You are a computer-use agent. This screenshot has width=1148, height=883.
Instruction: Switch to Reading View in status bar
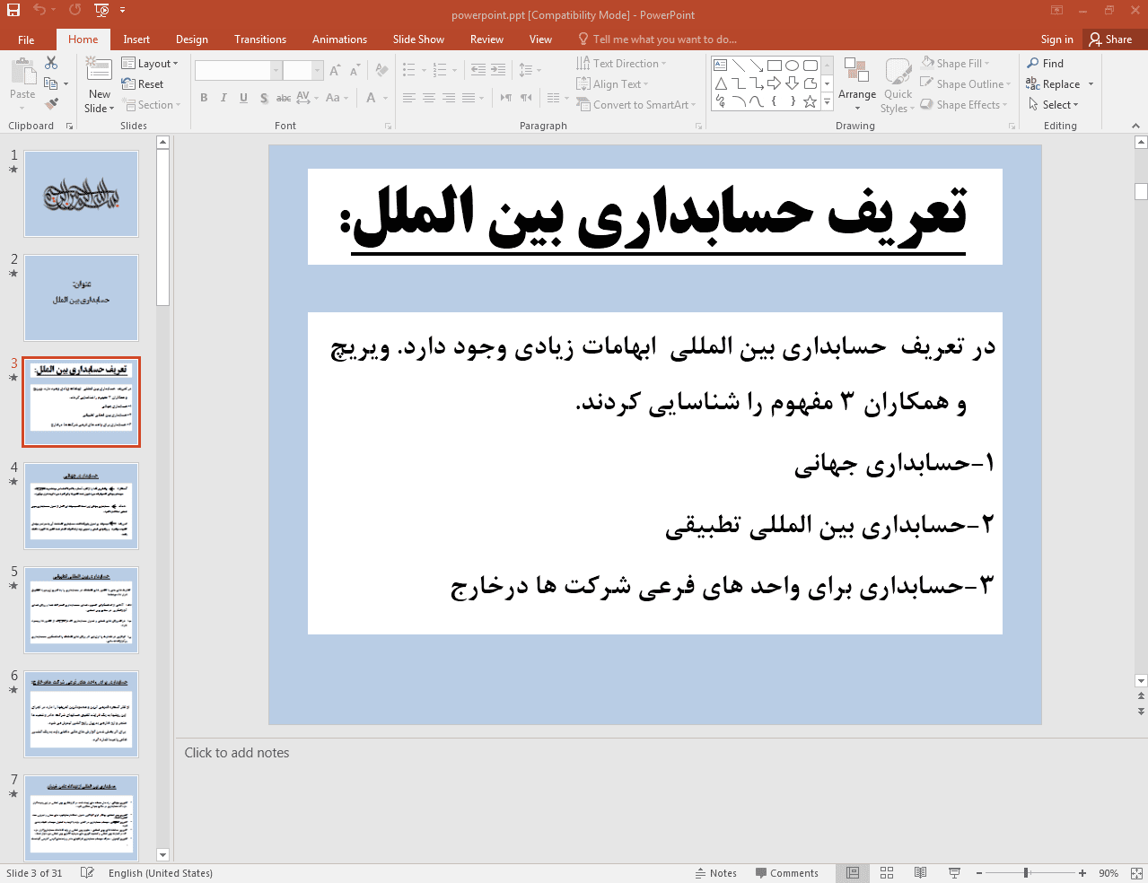pos(920,873)
